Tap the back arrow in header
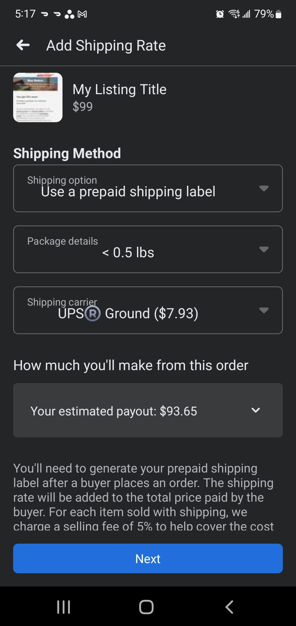 (x=23, y=45)
